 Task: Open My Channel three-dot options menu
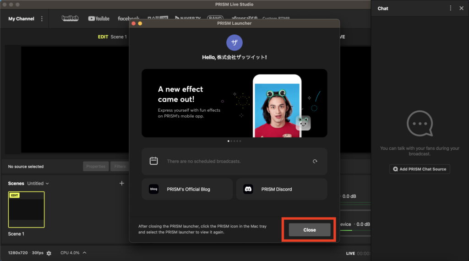42,19
